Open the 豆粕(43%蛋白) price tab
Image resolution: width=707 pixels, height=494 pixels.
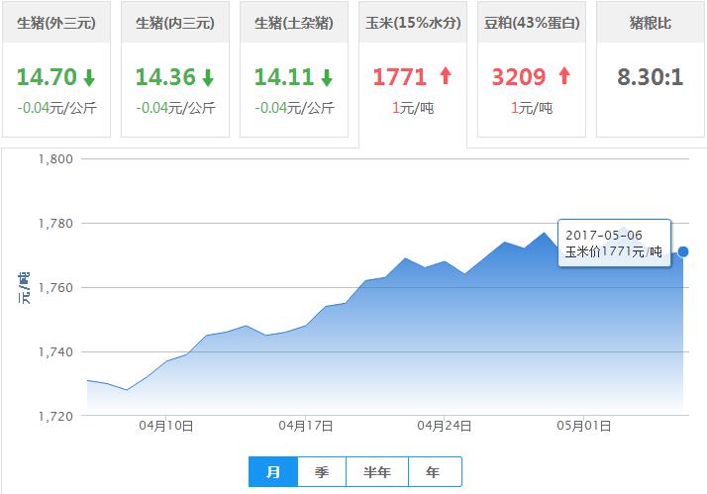point(532,68)
